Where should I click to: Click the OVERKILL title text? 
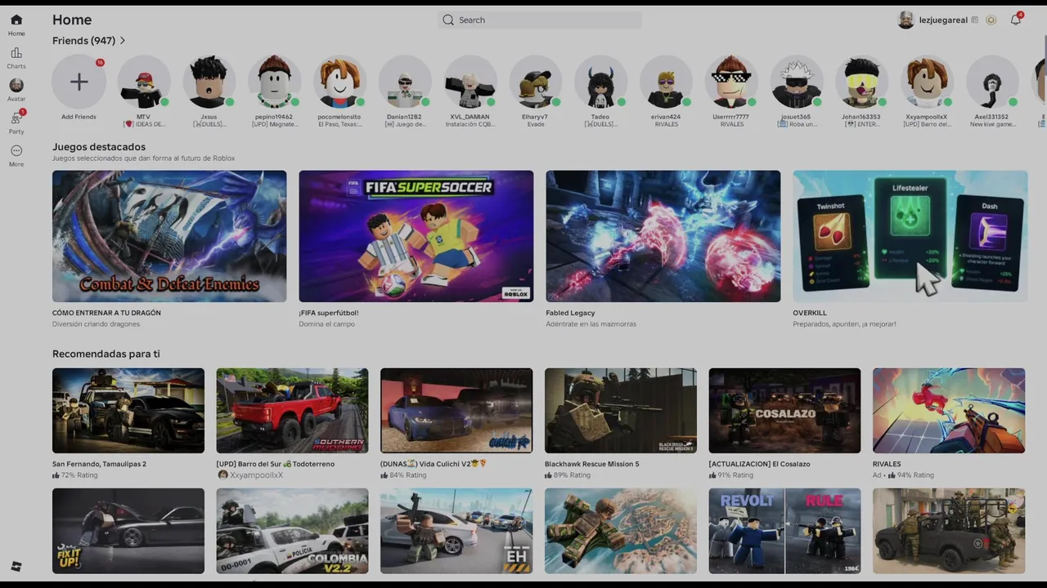point(810,313)
